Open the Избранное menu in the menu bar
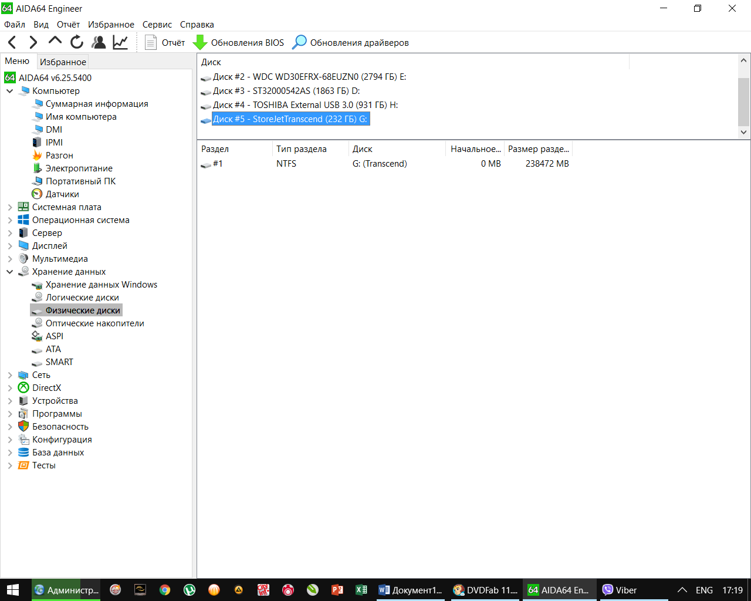 click(x=111, y=25)
